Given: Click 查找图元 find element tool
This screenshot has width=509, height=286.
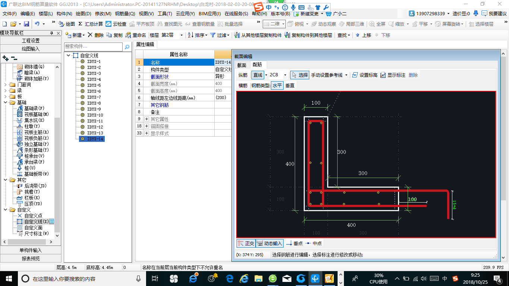Looking at the screenshot, I should tap(170, 24).
